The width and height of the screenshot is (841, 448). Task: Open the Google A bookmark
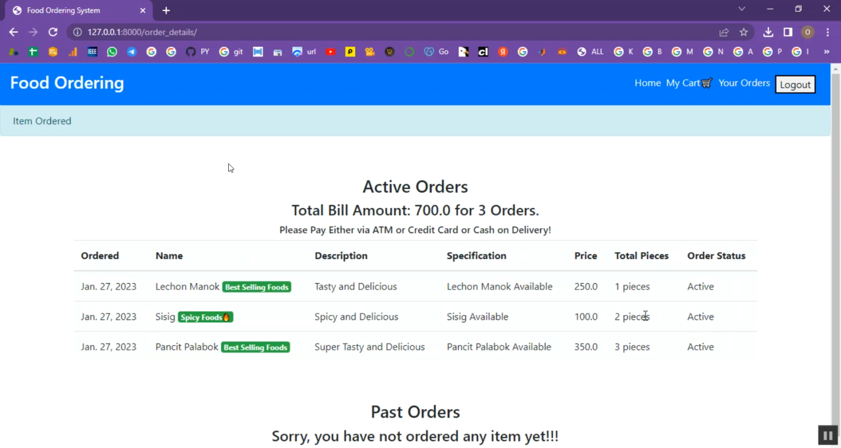743,52
